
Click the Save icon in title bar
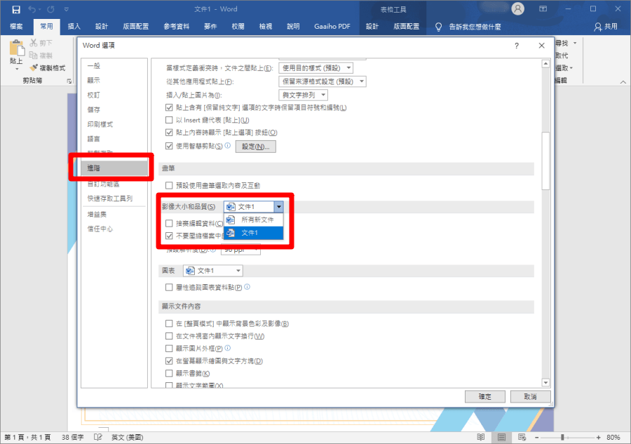16,9
